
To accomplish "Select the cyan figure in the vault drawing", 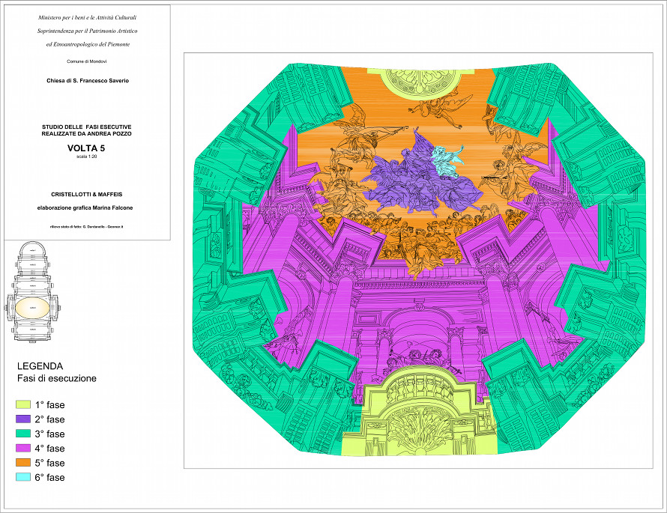I will click(x=447, y=160).
